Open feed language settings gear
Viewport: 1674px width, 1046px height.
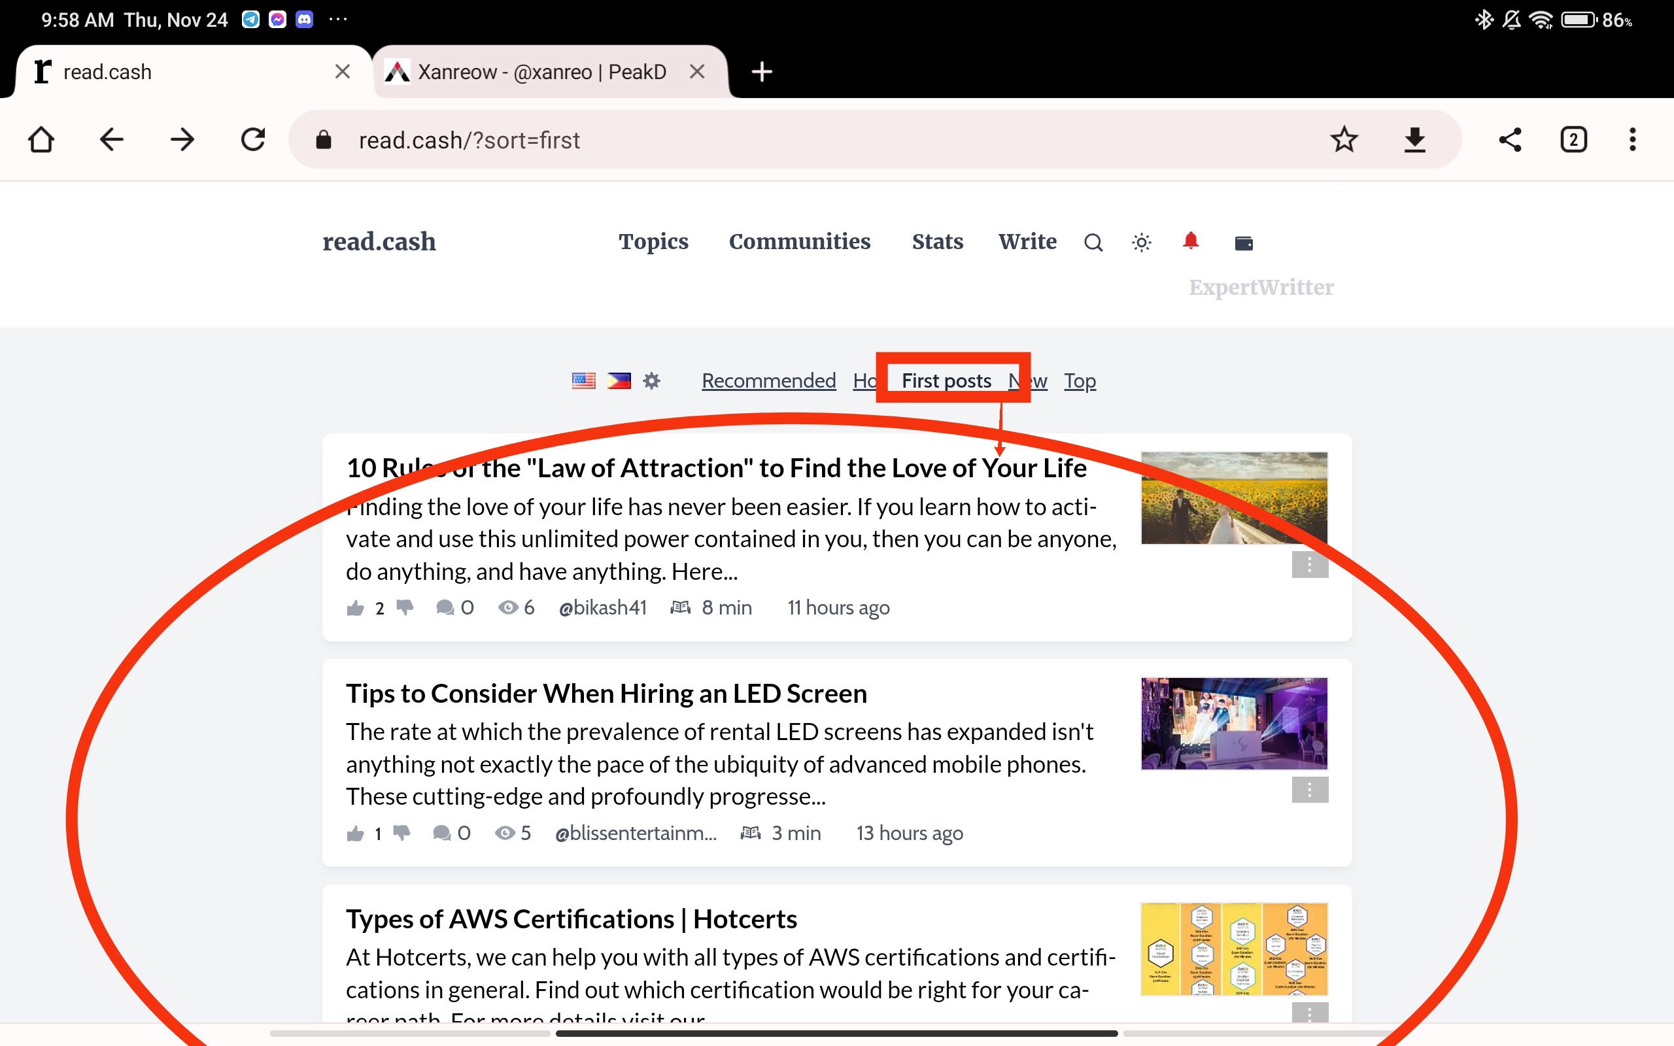coord(651,380)
